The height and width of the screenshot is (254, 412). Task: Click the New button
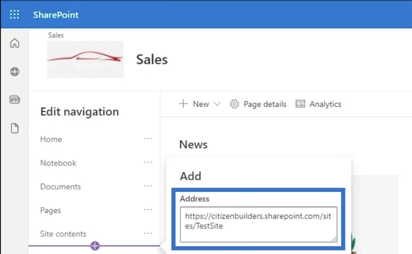coord(200,104)
